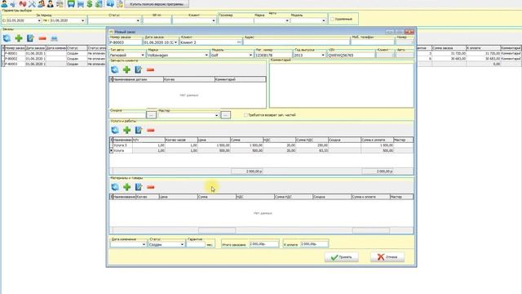Click the 'Принять' accept button
The height and width of the screenshot is (294, 522).
[341, 257]
